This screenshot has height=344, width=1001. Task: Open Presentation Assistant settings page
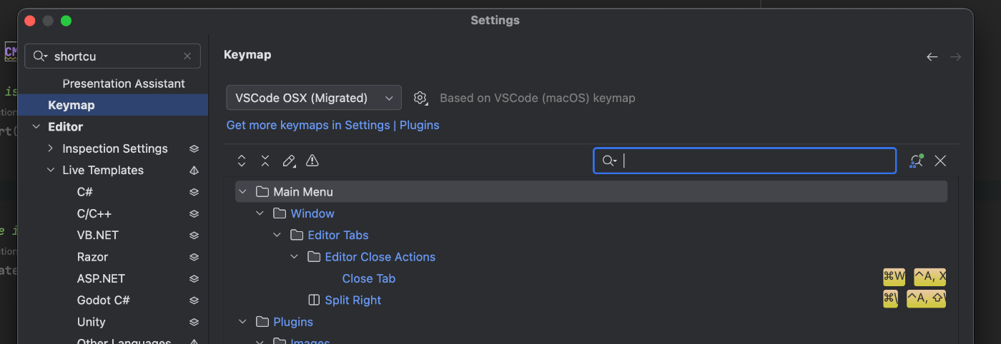click(124, 84)
